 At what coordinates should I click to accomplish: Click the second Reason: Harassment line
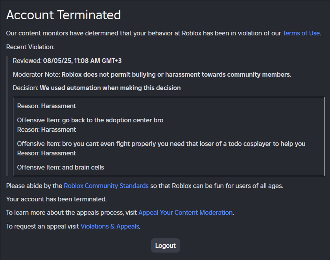click(46, 130)
